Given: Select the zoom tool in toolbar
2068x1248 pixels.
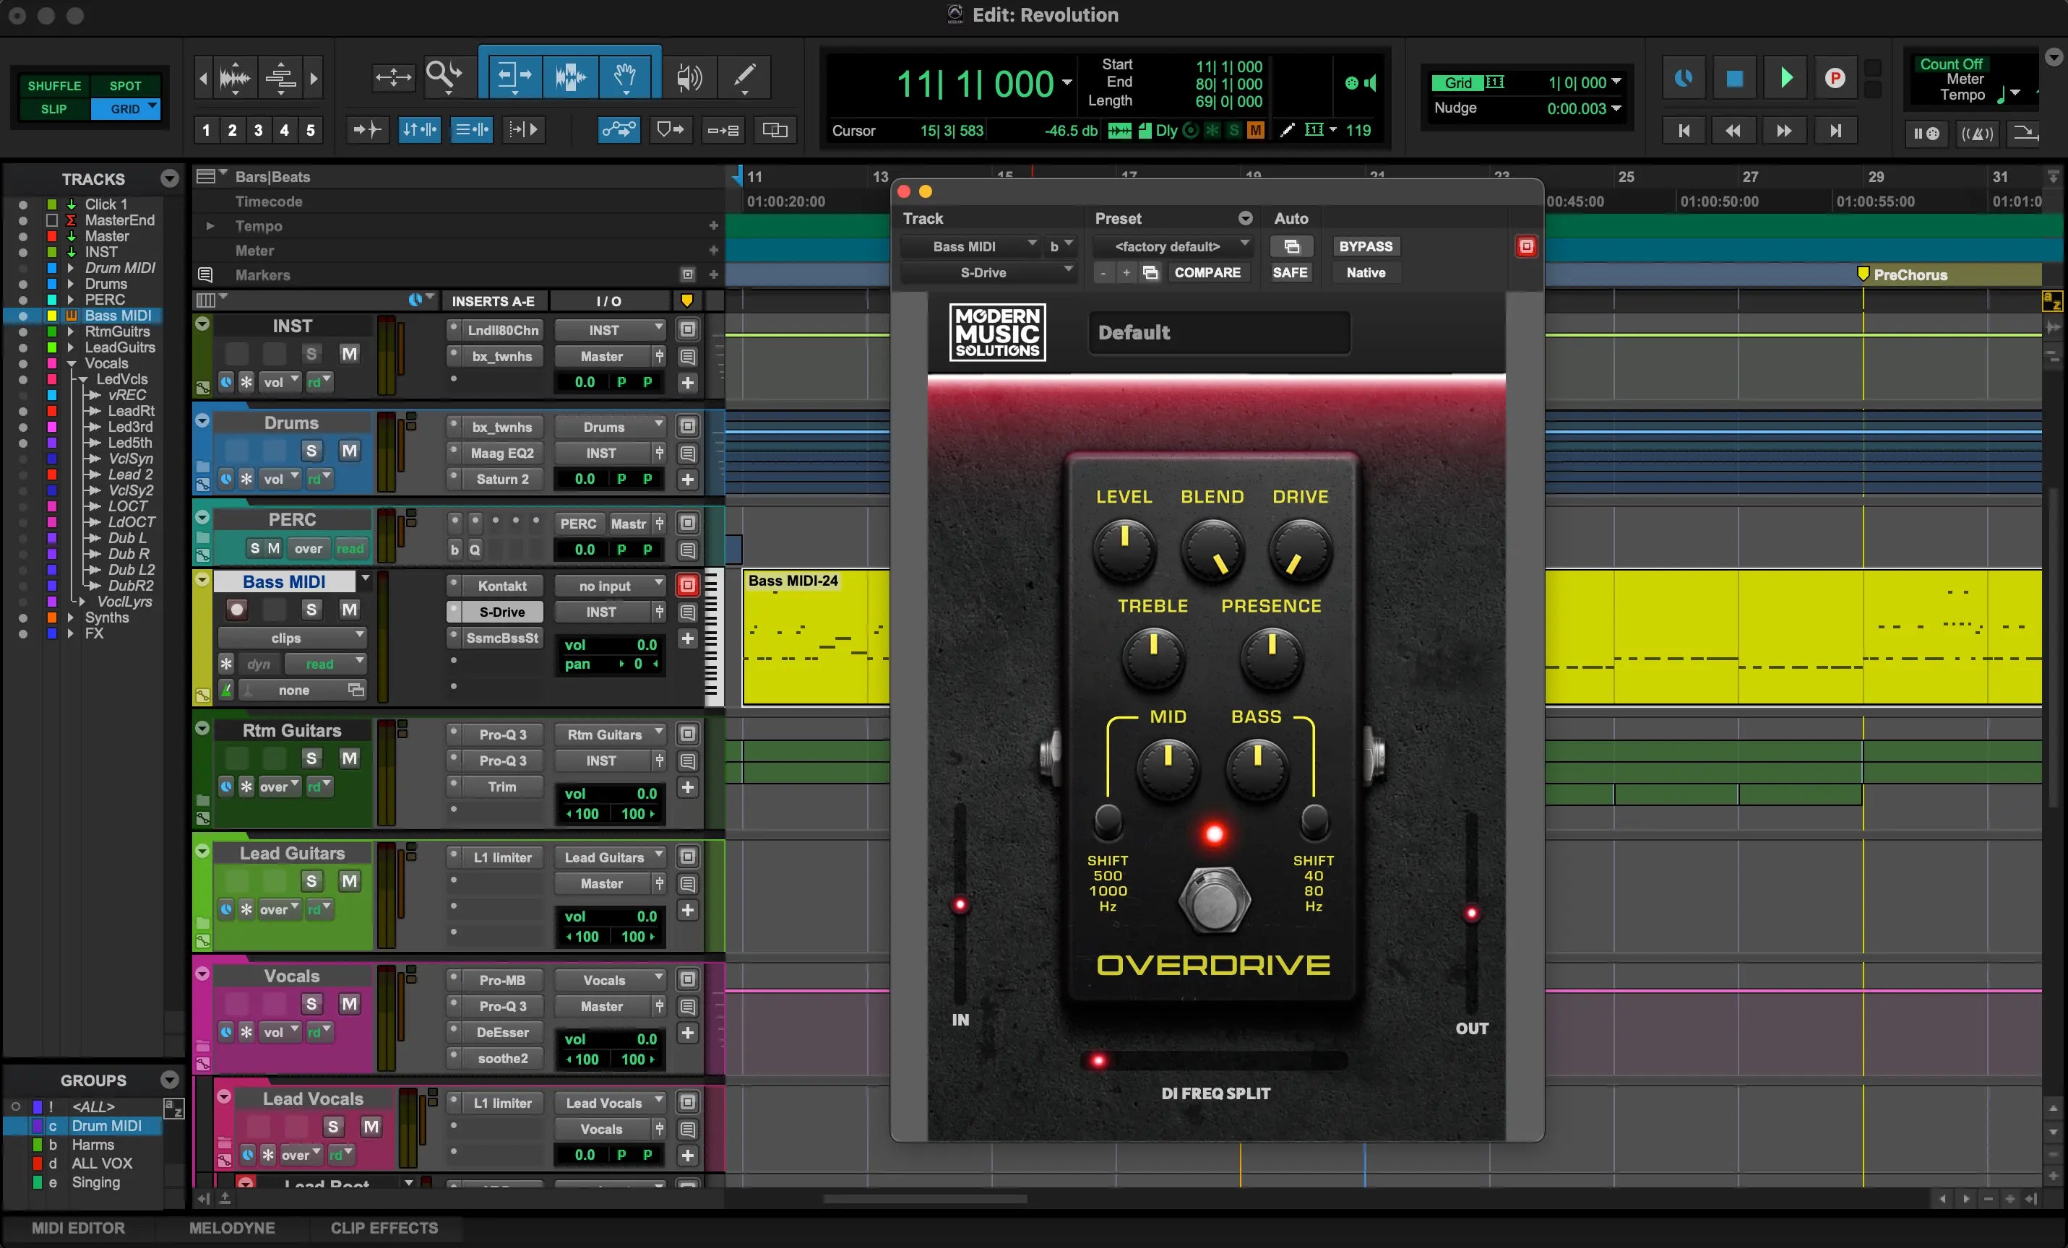Looking at the screenshot, I should [441, 75].
